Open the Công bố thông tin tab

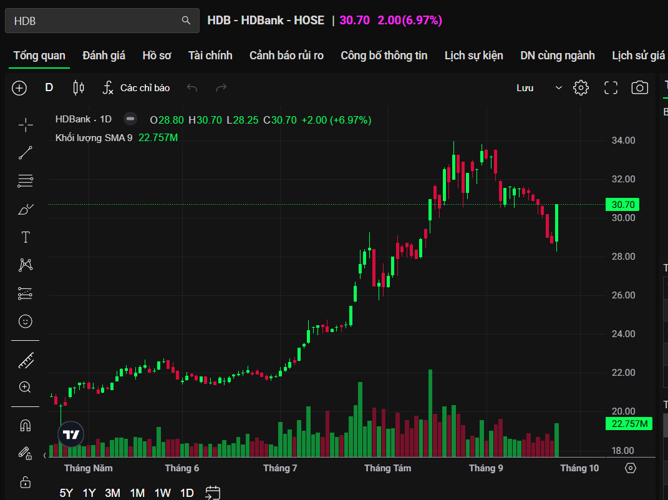click(384, 56)
